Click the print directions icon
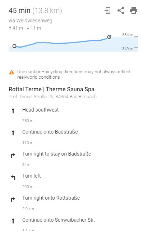 click(134, 10)
